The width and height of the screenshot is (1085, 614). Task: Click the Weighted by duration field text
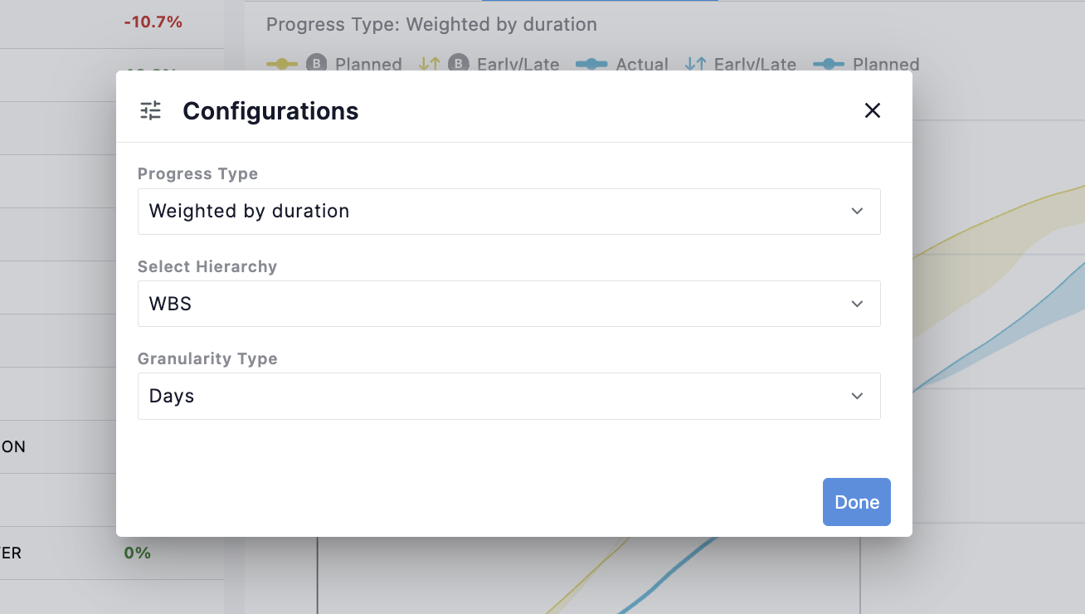pos(249,211)
